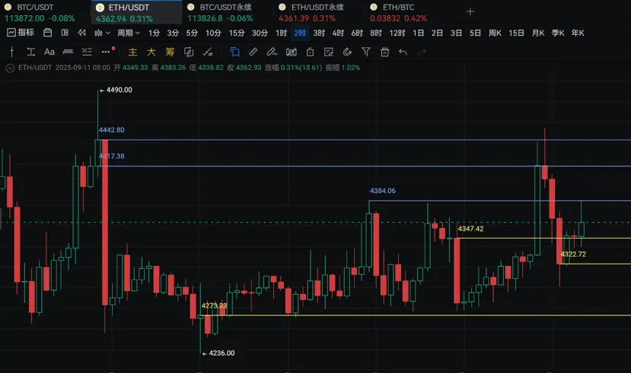Select the 3分 timeframe
The width and height of the screenshot is (631, 373).
point(173,33)
